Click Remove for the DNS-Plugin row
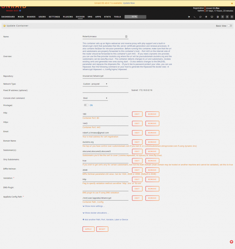Viewport: 235px width, 249px height. (x=152, y=189)
